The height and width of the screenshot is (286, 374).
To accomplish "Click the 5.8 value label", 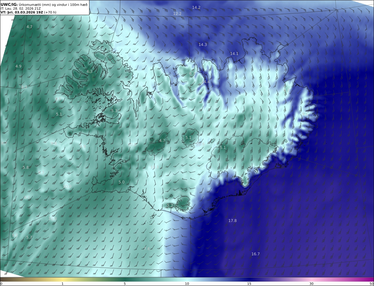I will (x=26, y=167).
